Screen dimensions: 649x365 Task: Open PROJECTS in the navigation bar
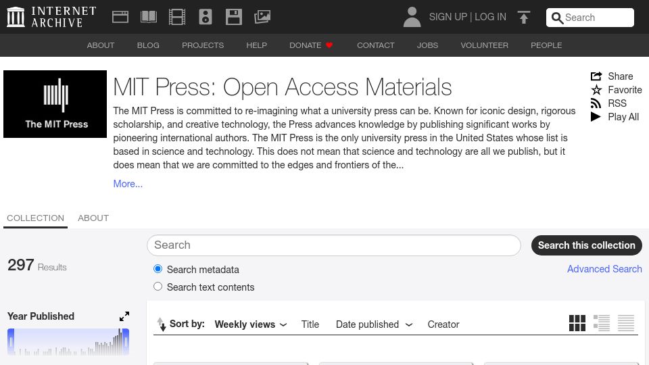coord(203,45)
